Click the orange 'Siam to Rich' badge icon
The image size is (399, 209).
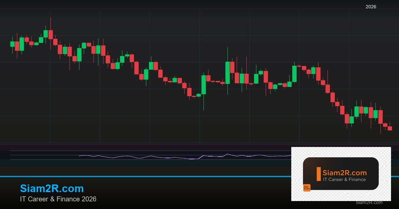point(307,188)
